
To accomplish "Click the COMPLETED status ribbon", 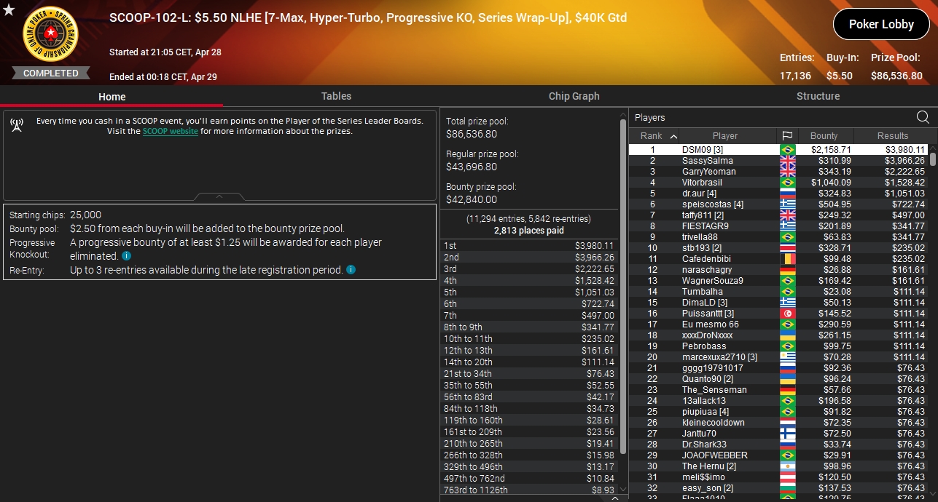I will pos(50,73).
